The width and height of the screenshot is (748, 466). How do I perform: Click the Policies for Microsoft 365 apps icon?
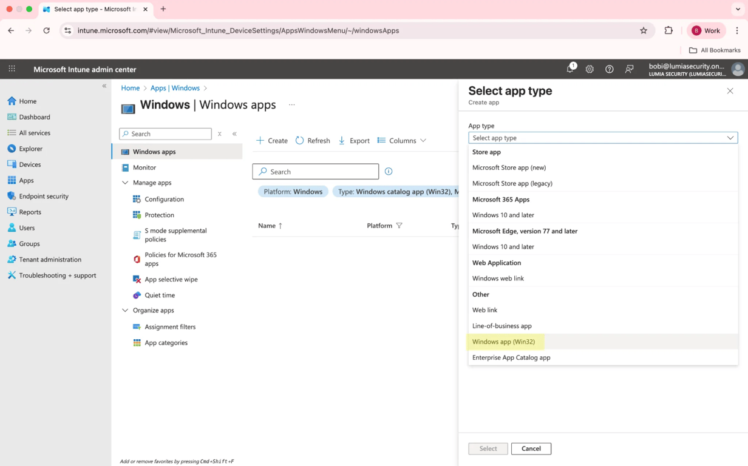click(x=137, y=259)
